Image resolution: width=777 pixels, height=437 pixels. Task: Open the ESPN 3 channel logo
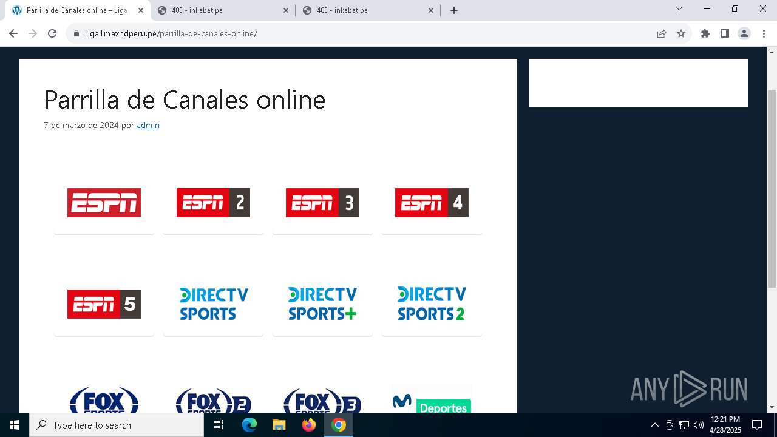click(322, 203)
